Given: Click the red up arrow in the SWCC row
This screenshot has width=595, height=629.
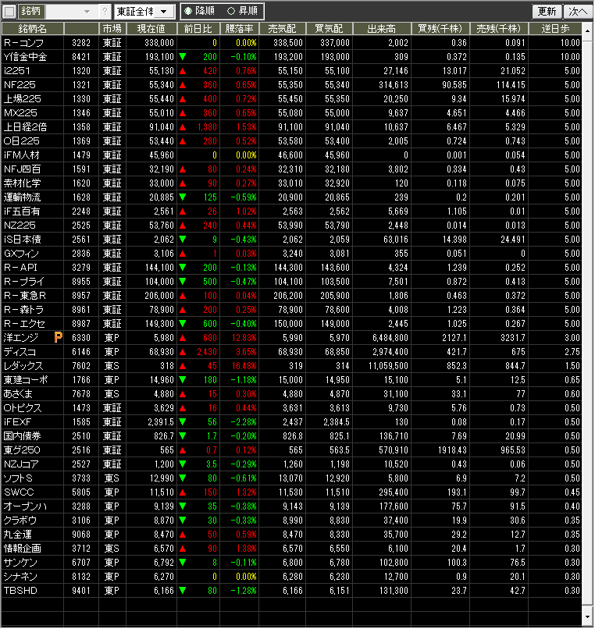Looking at the screenshot, I should (183, 492).
